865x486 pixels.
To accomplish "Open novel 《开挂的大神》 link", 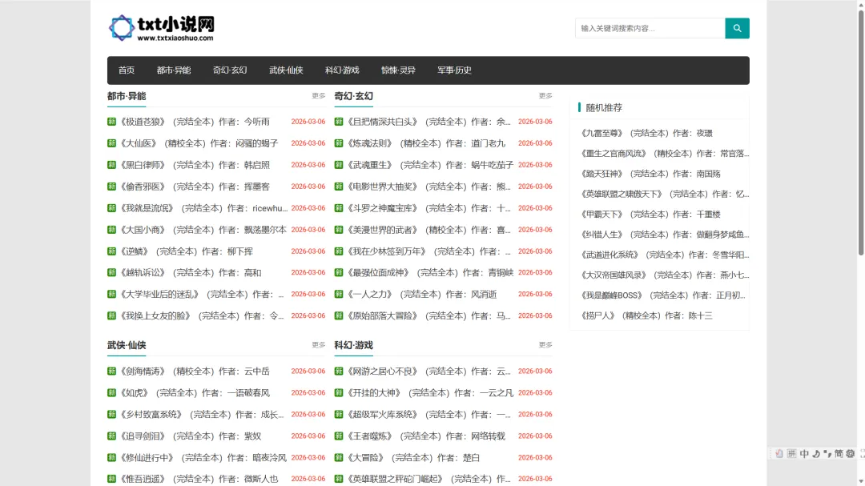I will click(429, 393).
